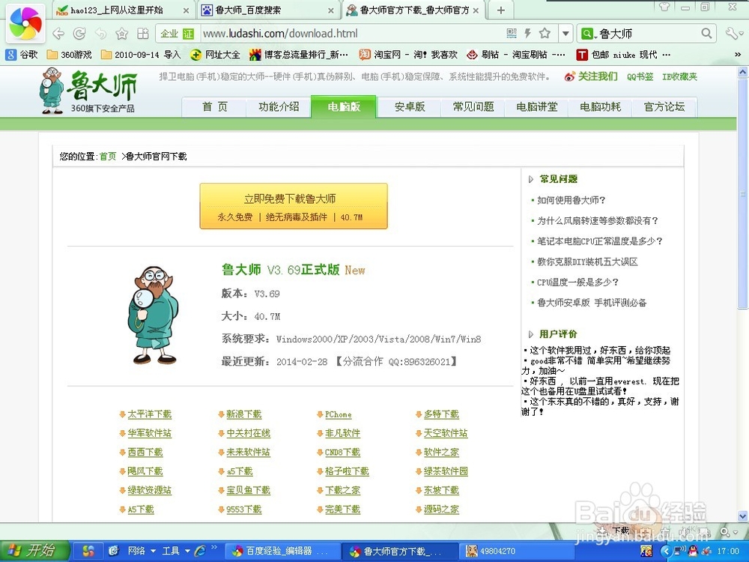Click the page scrollbar up arrow
Viewport: 749px width, 562px height.
point(743,72)
